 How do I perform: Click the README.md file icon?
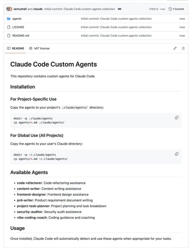tap(9, 35)
